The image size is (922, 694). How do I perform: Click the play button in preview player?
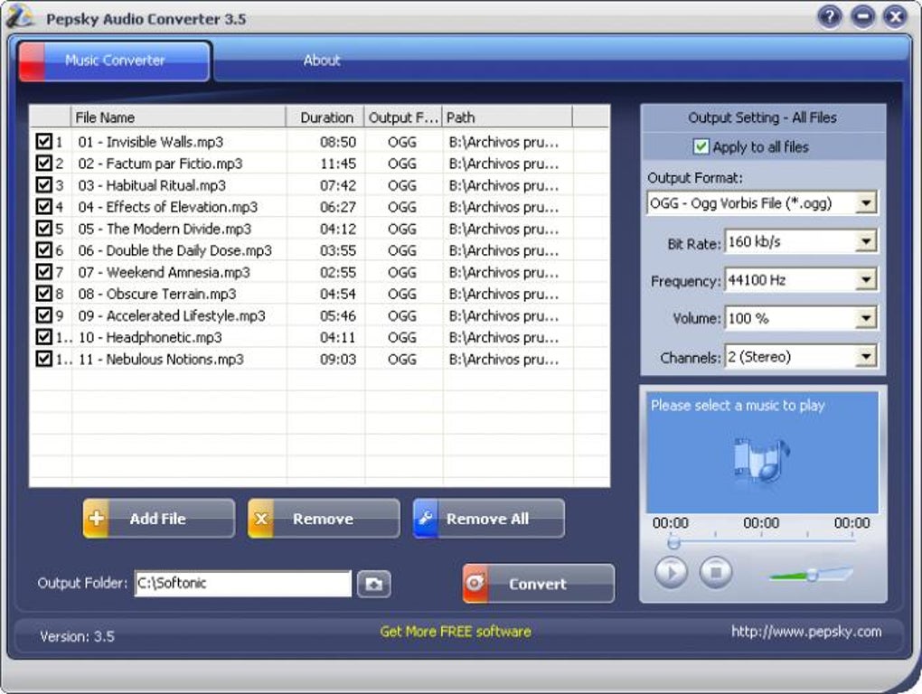click(671, 572)
